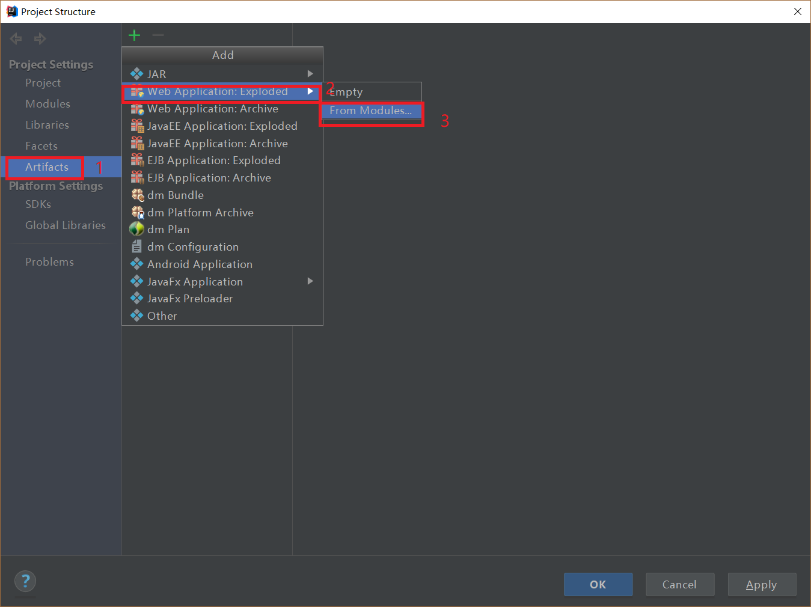
Task: Select Android Application menu entry
Action: pos(222,264)
